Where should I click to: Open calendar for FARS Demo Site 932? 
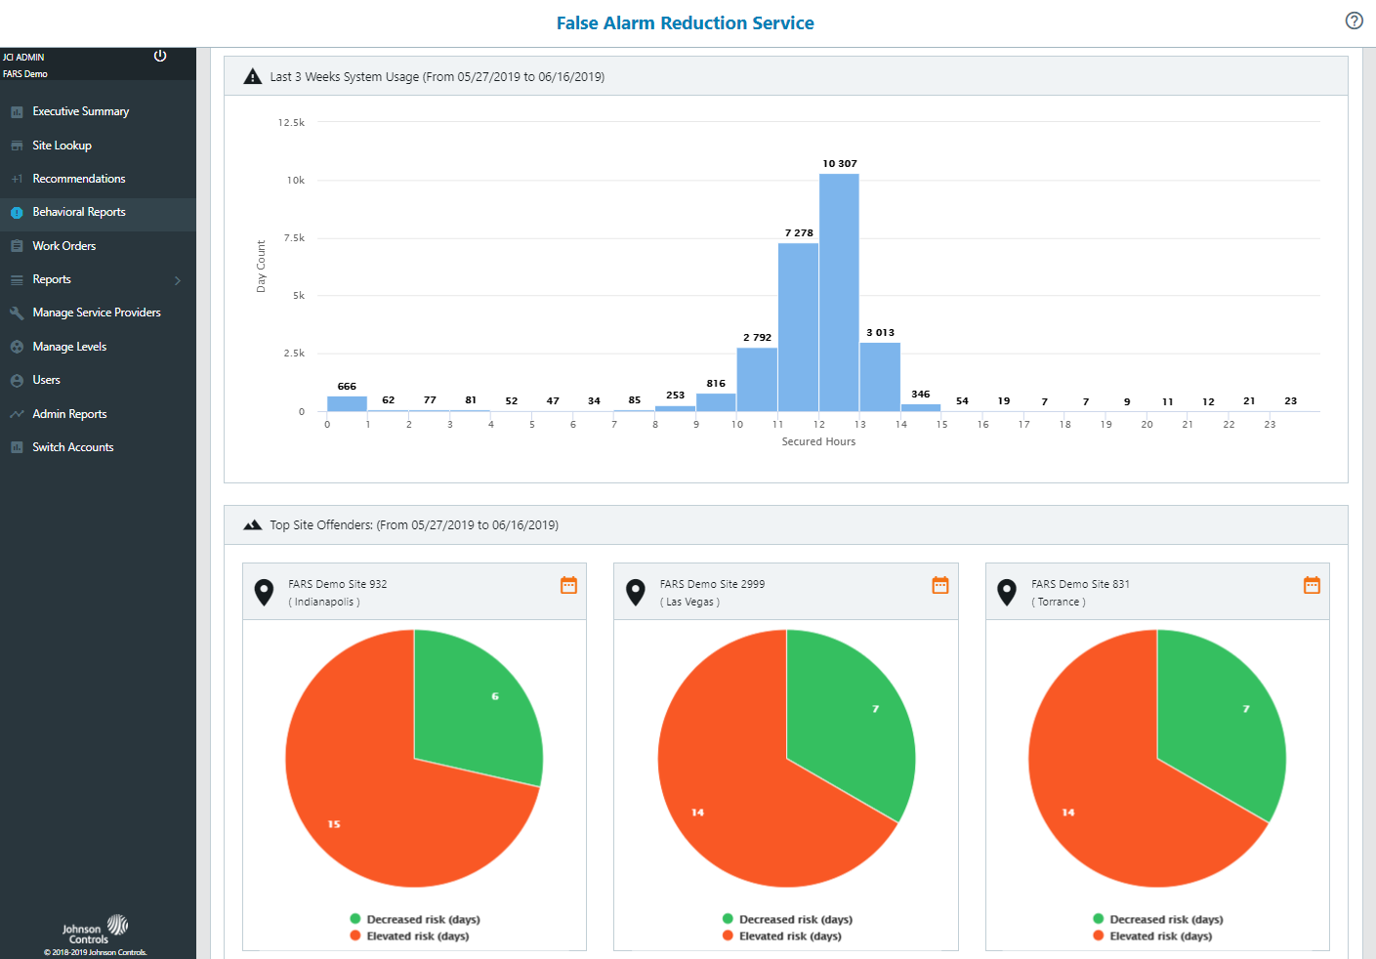coord(568,585)
